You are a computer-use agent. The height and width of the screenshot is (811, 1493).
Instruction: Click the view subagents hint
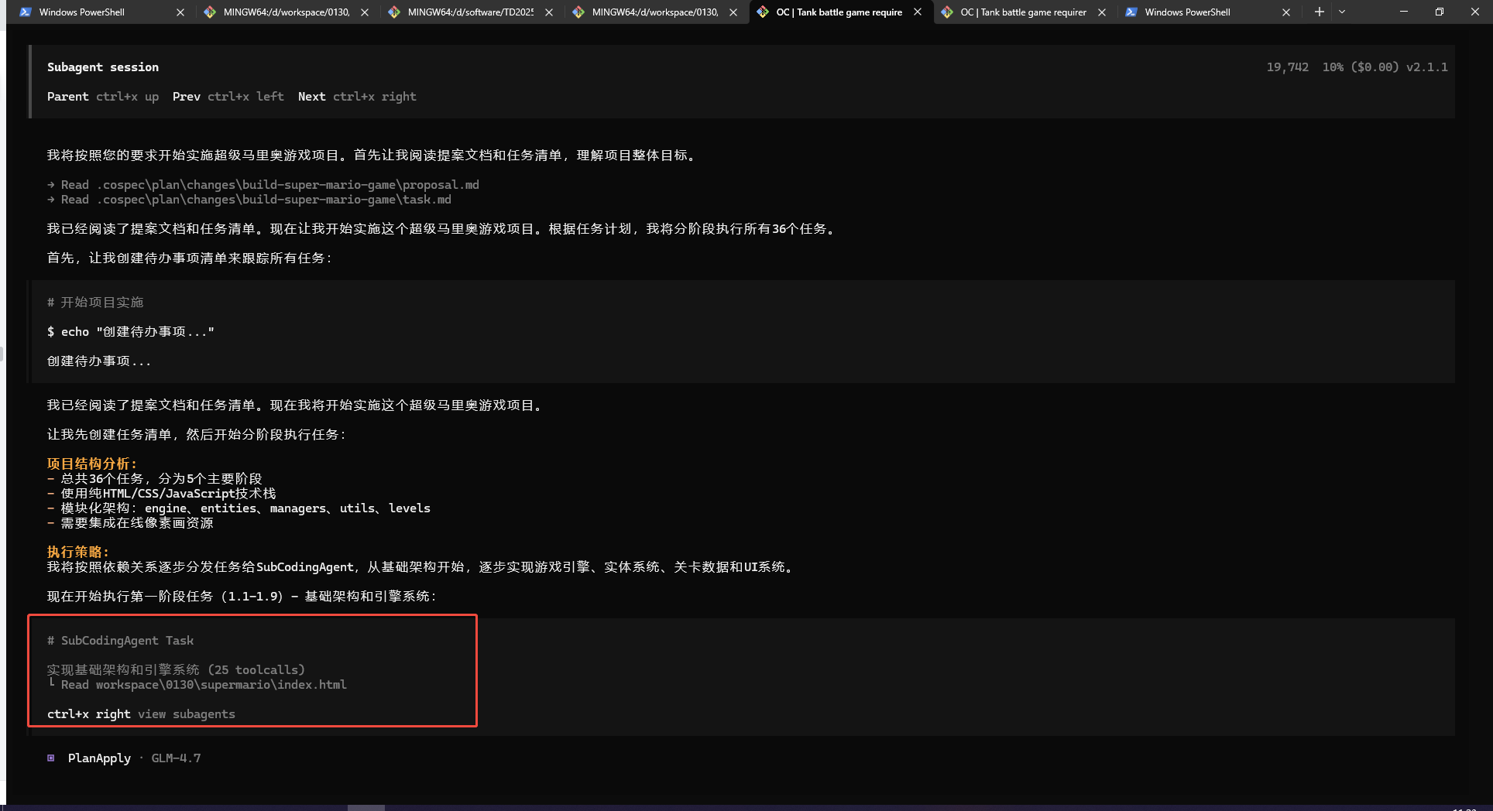(186, 714)
